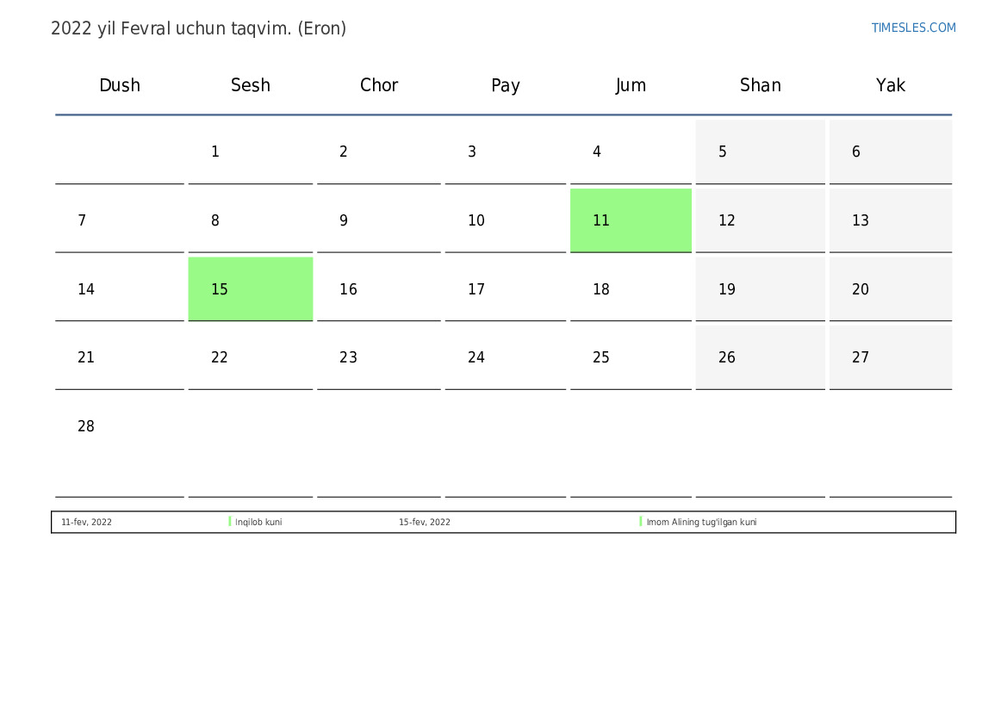Select the highlighted date 15
The image size is (1007, 712).
tap(250, 289)
